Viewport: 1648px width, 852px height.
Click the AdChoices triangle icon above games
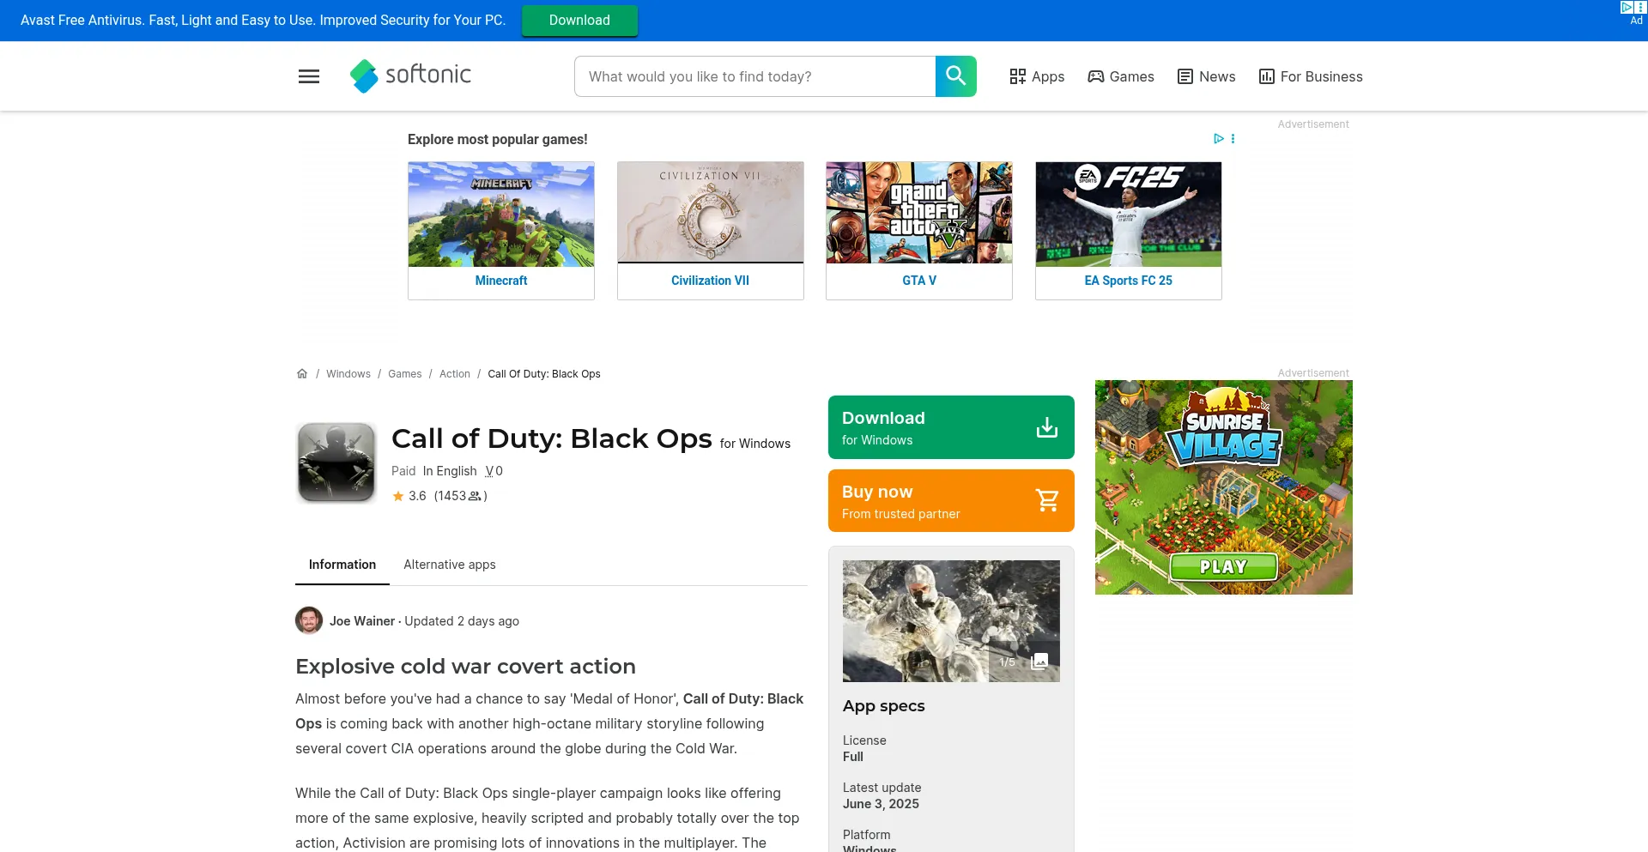(x=1218, y=139)
